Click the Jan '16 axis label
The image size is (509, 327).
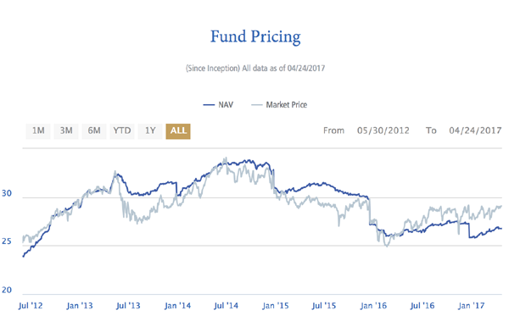(373, 306)
